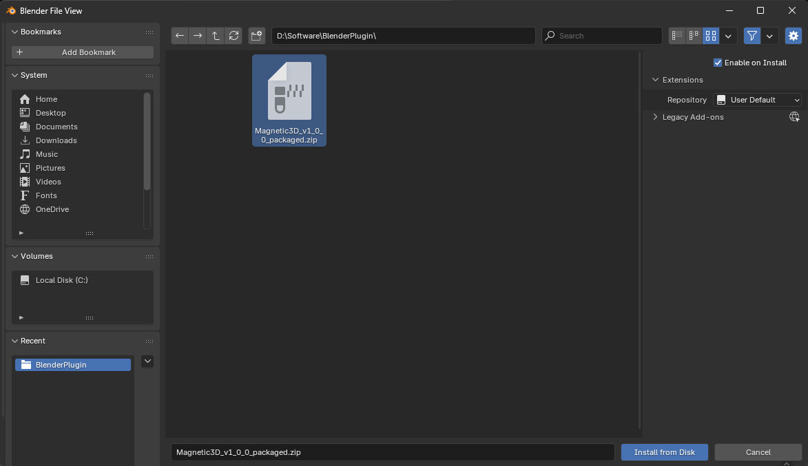Select Magnetic3D_v1_0_0_packaged.zip file thumbnail

(289, 100)
